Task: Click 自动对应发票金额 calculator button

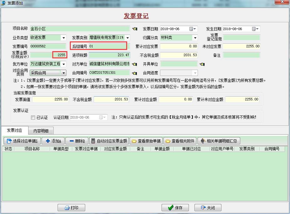Action: click(109, 141)
